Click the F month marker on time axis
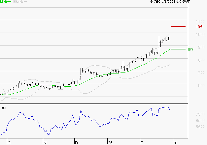 [142, 143]
